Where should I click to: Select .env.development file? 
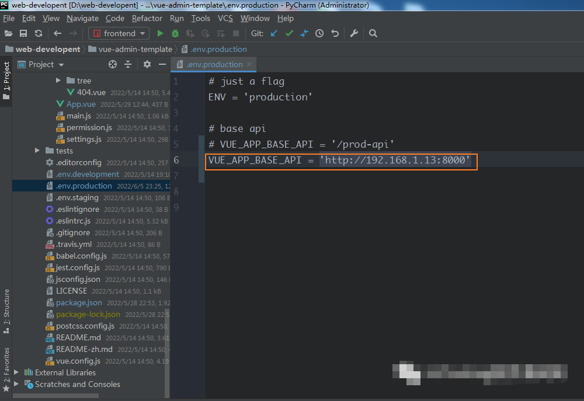[87, 174]
